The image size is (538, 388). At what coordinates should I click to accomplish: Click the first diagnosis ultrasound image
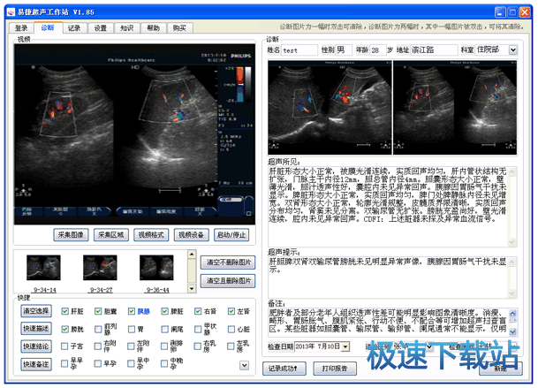(330, 108)
